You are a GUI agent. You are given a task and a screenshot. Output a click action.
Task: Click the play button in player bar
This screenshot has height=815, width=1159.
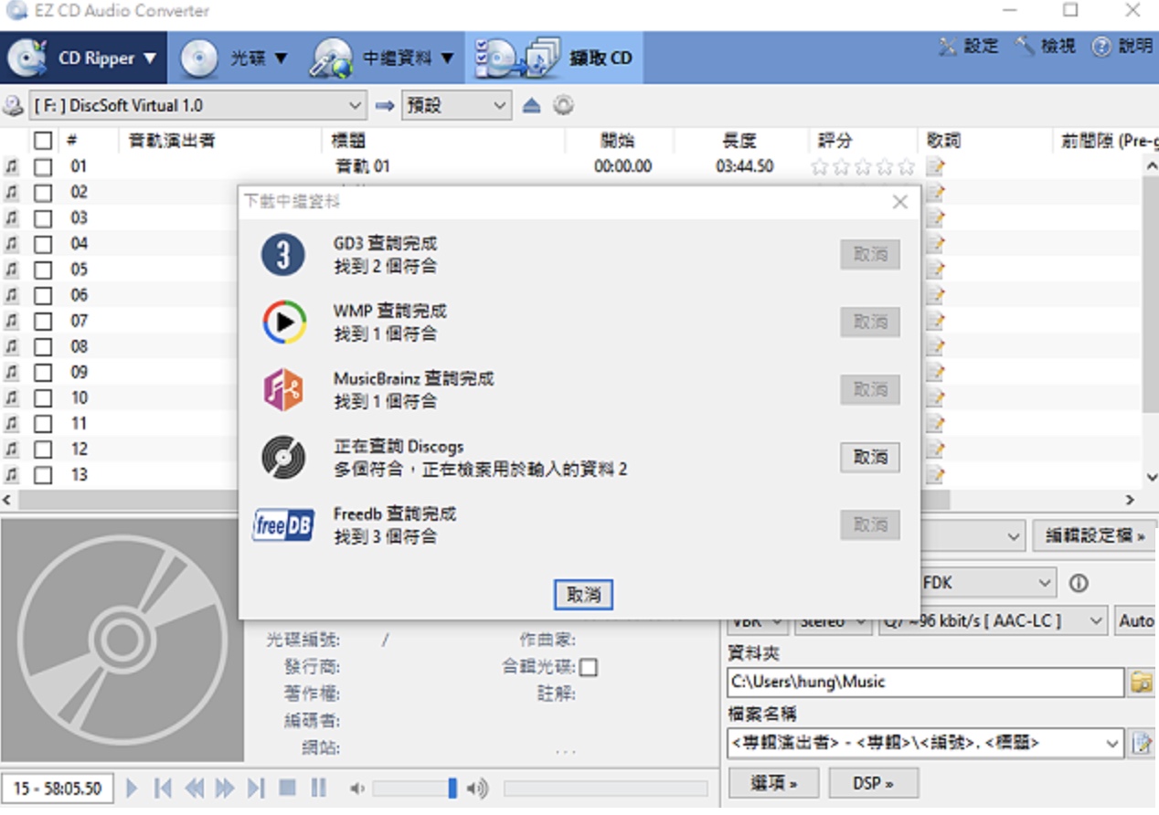(133, 788)
